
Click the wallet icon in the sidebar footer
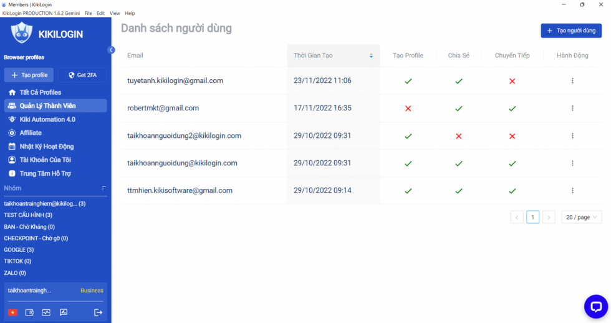coord(29,312)
